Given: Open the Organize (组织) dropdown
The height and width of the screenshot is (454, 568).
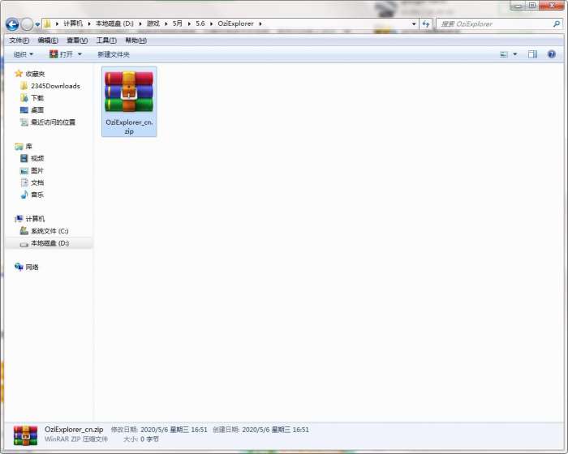Looking at the screenshot, I should pyautogui.click(x=24, y=54).
